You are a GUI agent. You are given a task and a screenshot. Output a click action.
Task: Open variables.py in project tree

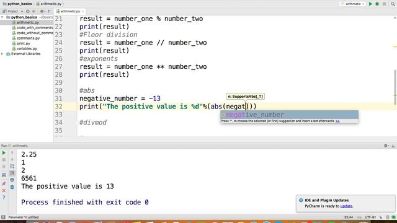[x=24, y=48]
